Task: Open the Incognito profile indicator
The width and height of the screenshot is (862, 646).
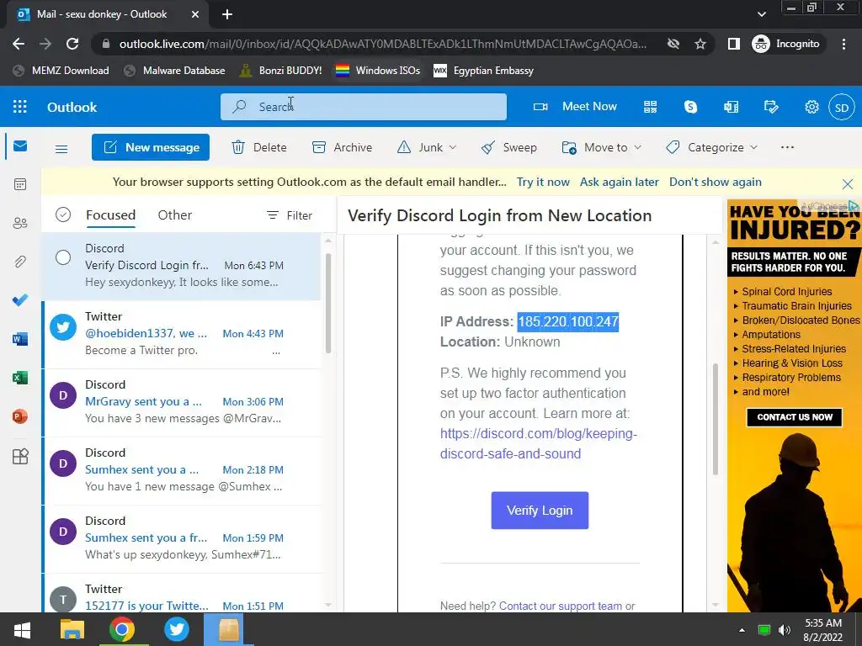Action: click(x=786, y=44)
